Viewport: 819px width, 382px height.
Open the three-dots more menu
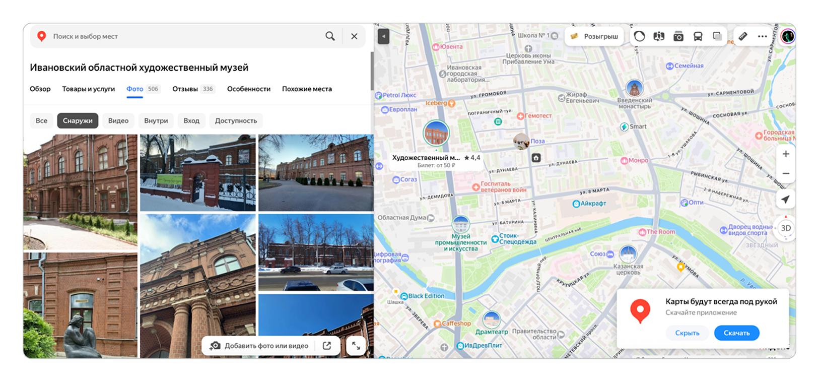pos(762,36)
